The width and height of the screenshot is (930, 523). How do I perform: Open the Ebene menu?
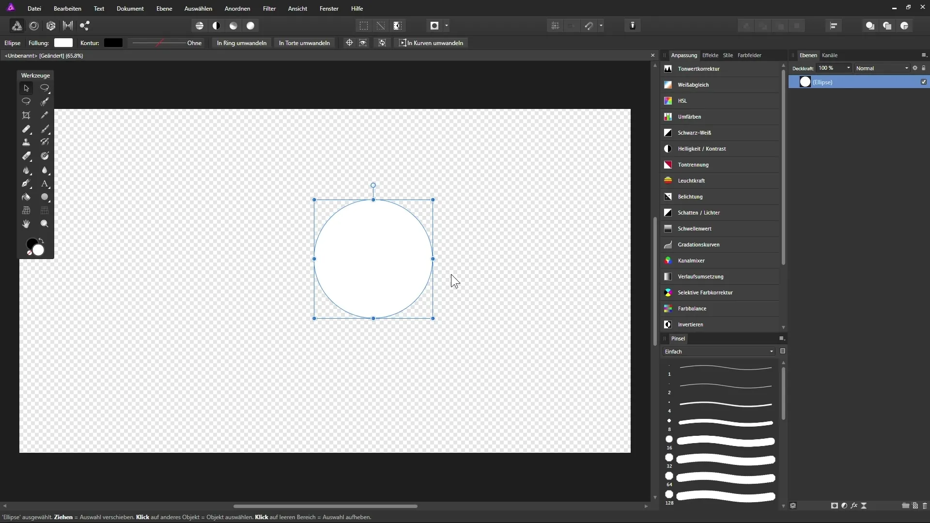click(x=164, y=9)
